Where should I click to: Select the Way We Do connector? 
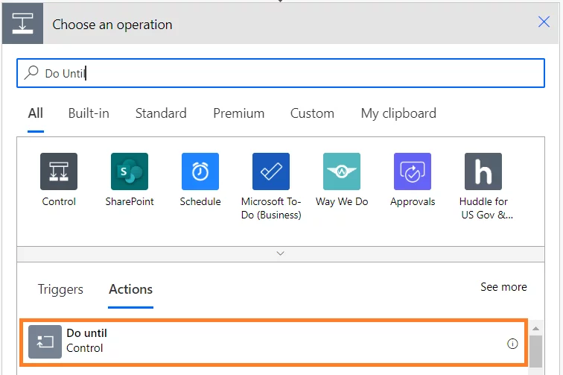pyautogui.click(x=342, y=171)
